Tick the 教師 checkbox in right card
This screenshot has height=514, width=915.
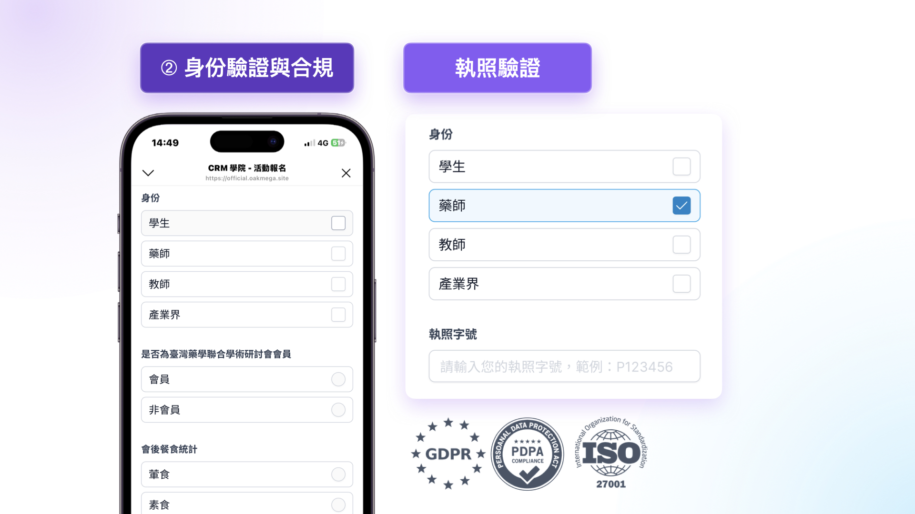pyautogui.click(x=681, y=245)
